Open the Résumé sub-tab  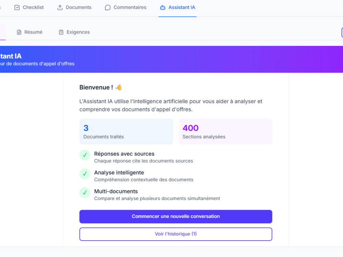click(x=29, y=32)
